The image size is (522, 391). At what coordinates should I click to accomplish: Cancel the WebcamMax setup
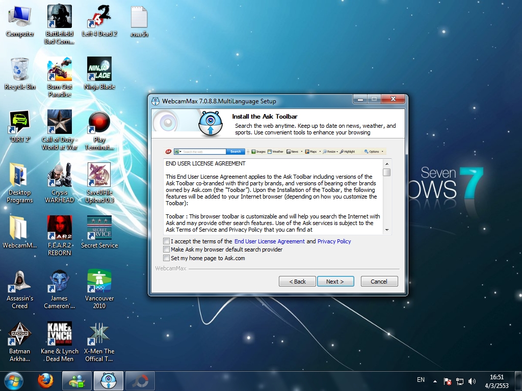point(379,281)
